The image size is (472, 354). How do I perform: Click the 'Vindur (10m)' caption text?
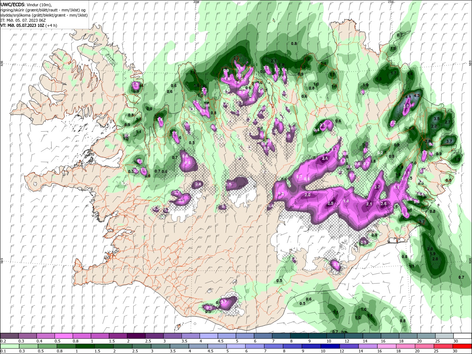tap(39, 4)
